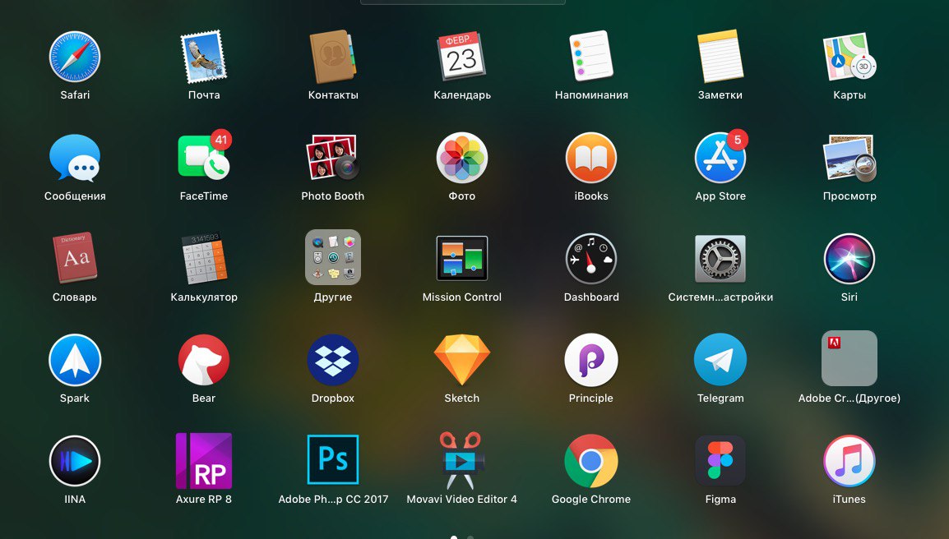
Task: Launch Adobe Photoshop CC 2017
Action: 333,460
